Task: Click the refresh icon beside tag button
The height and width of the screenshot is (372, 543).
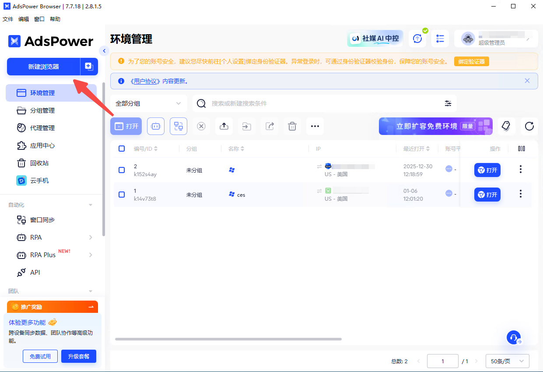Action: coord(529,126)
